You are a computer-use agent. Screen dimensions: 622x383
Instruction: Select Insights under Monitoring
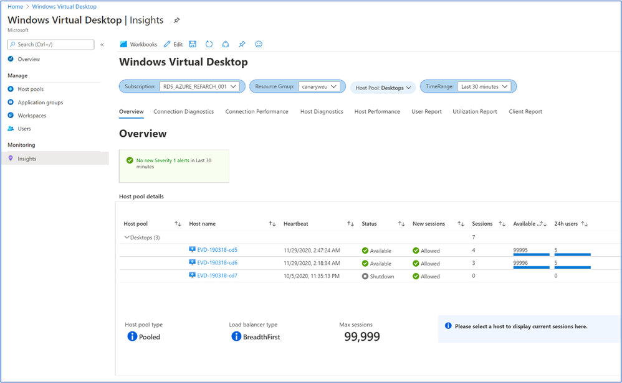[55, 159]
